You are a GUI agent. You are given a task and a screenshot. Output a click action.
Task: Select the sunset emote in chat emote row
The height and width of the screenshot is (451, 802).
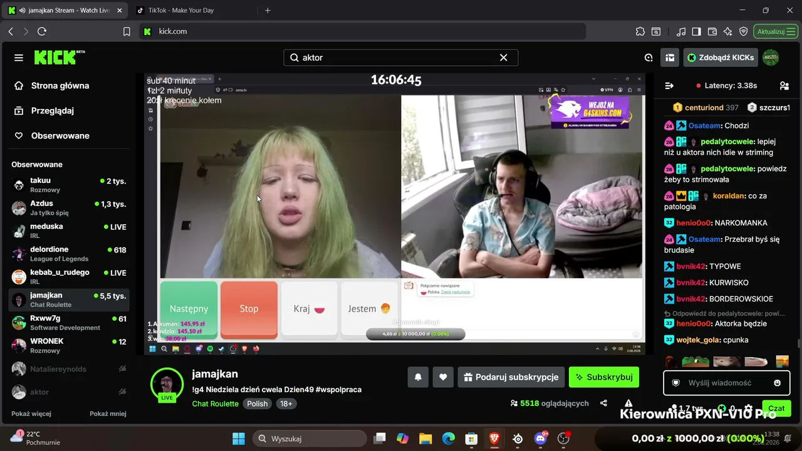tap(782, 361)
